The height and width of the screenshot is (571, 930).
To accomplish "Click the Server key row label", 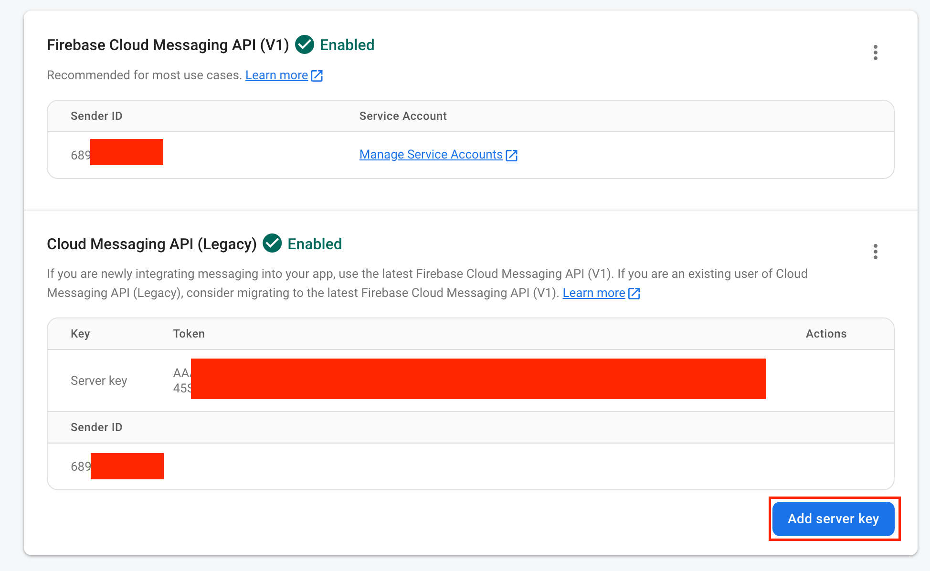I will click(x=99, y=381).
